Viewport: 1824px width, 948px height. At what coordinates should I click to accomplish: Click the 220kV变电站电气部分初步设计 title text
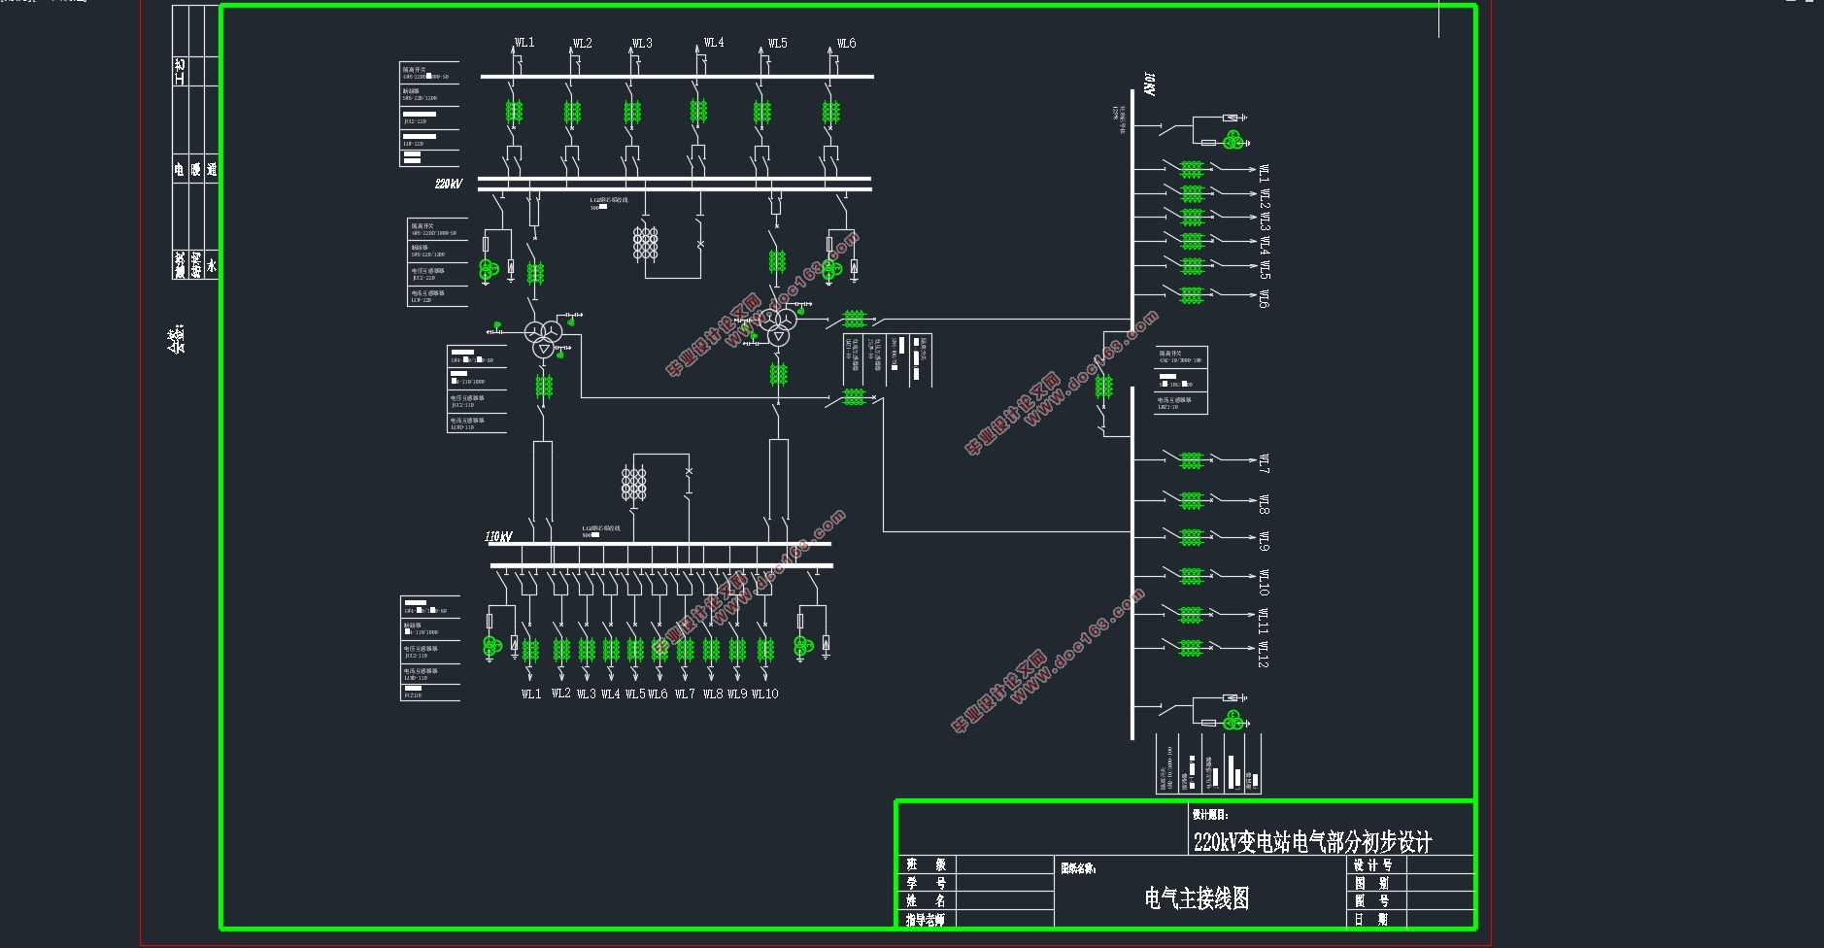(x=1312, y=841)
